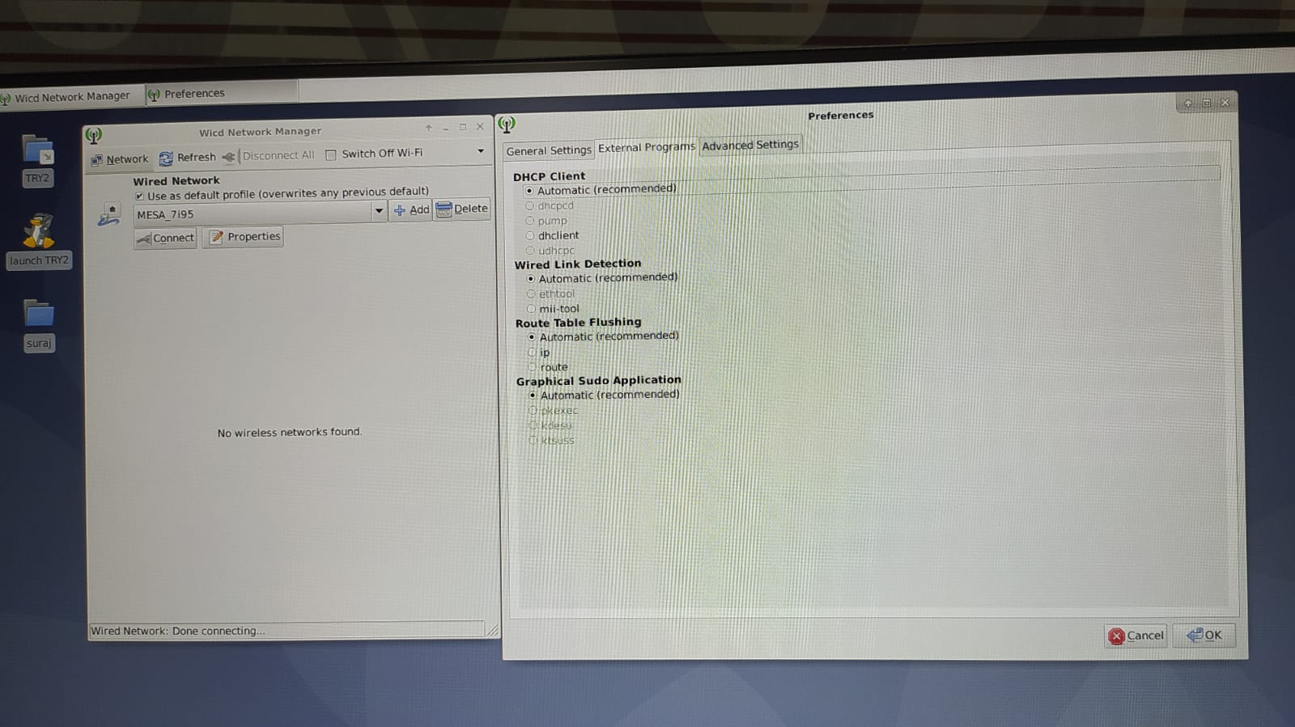Image resolution: width=1295 pixels, height=727 pixels.
Task: Click the antenna icon in the Preferences title bar
Action: click(x=507, y=125)
